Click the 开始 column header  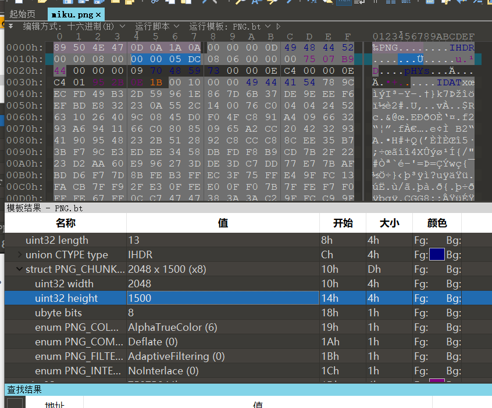[x=342, y=223]
